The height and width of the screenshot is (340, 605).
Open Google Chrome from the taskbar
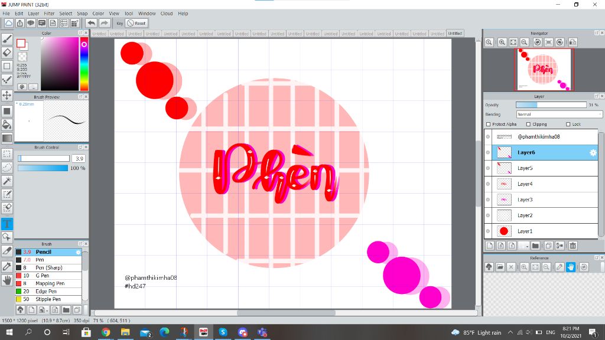click(106, 332)
